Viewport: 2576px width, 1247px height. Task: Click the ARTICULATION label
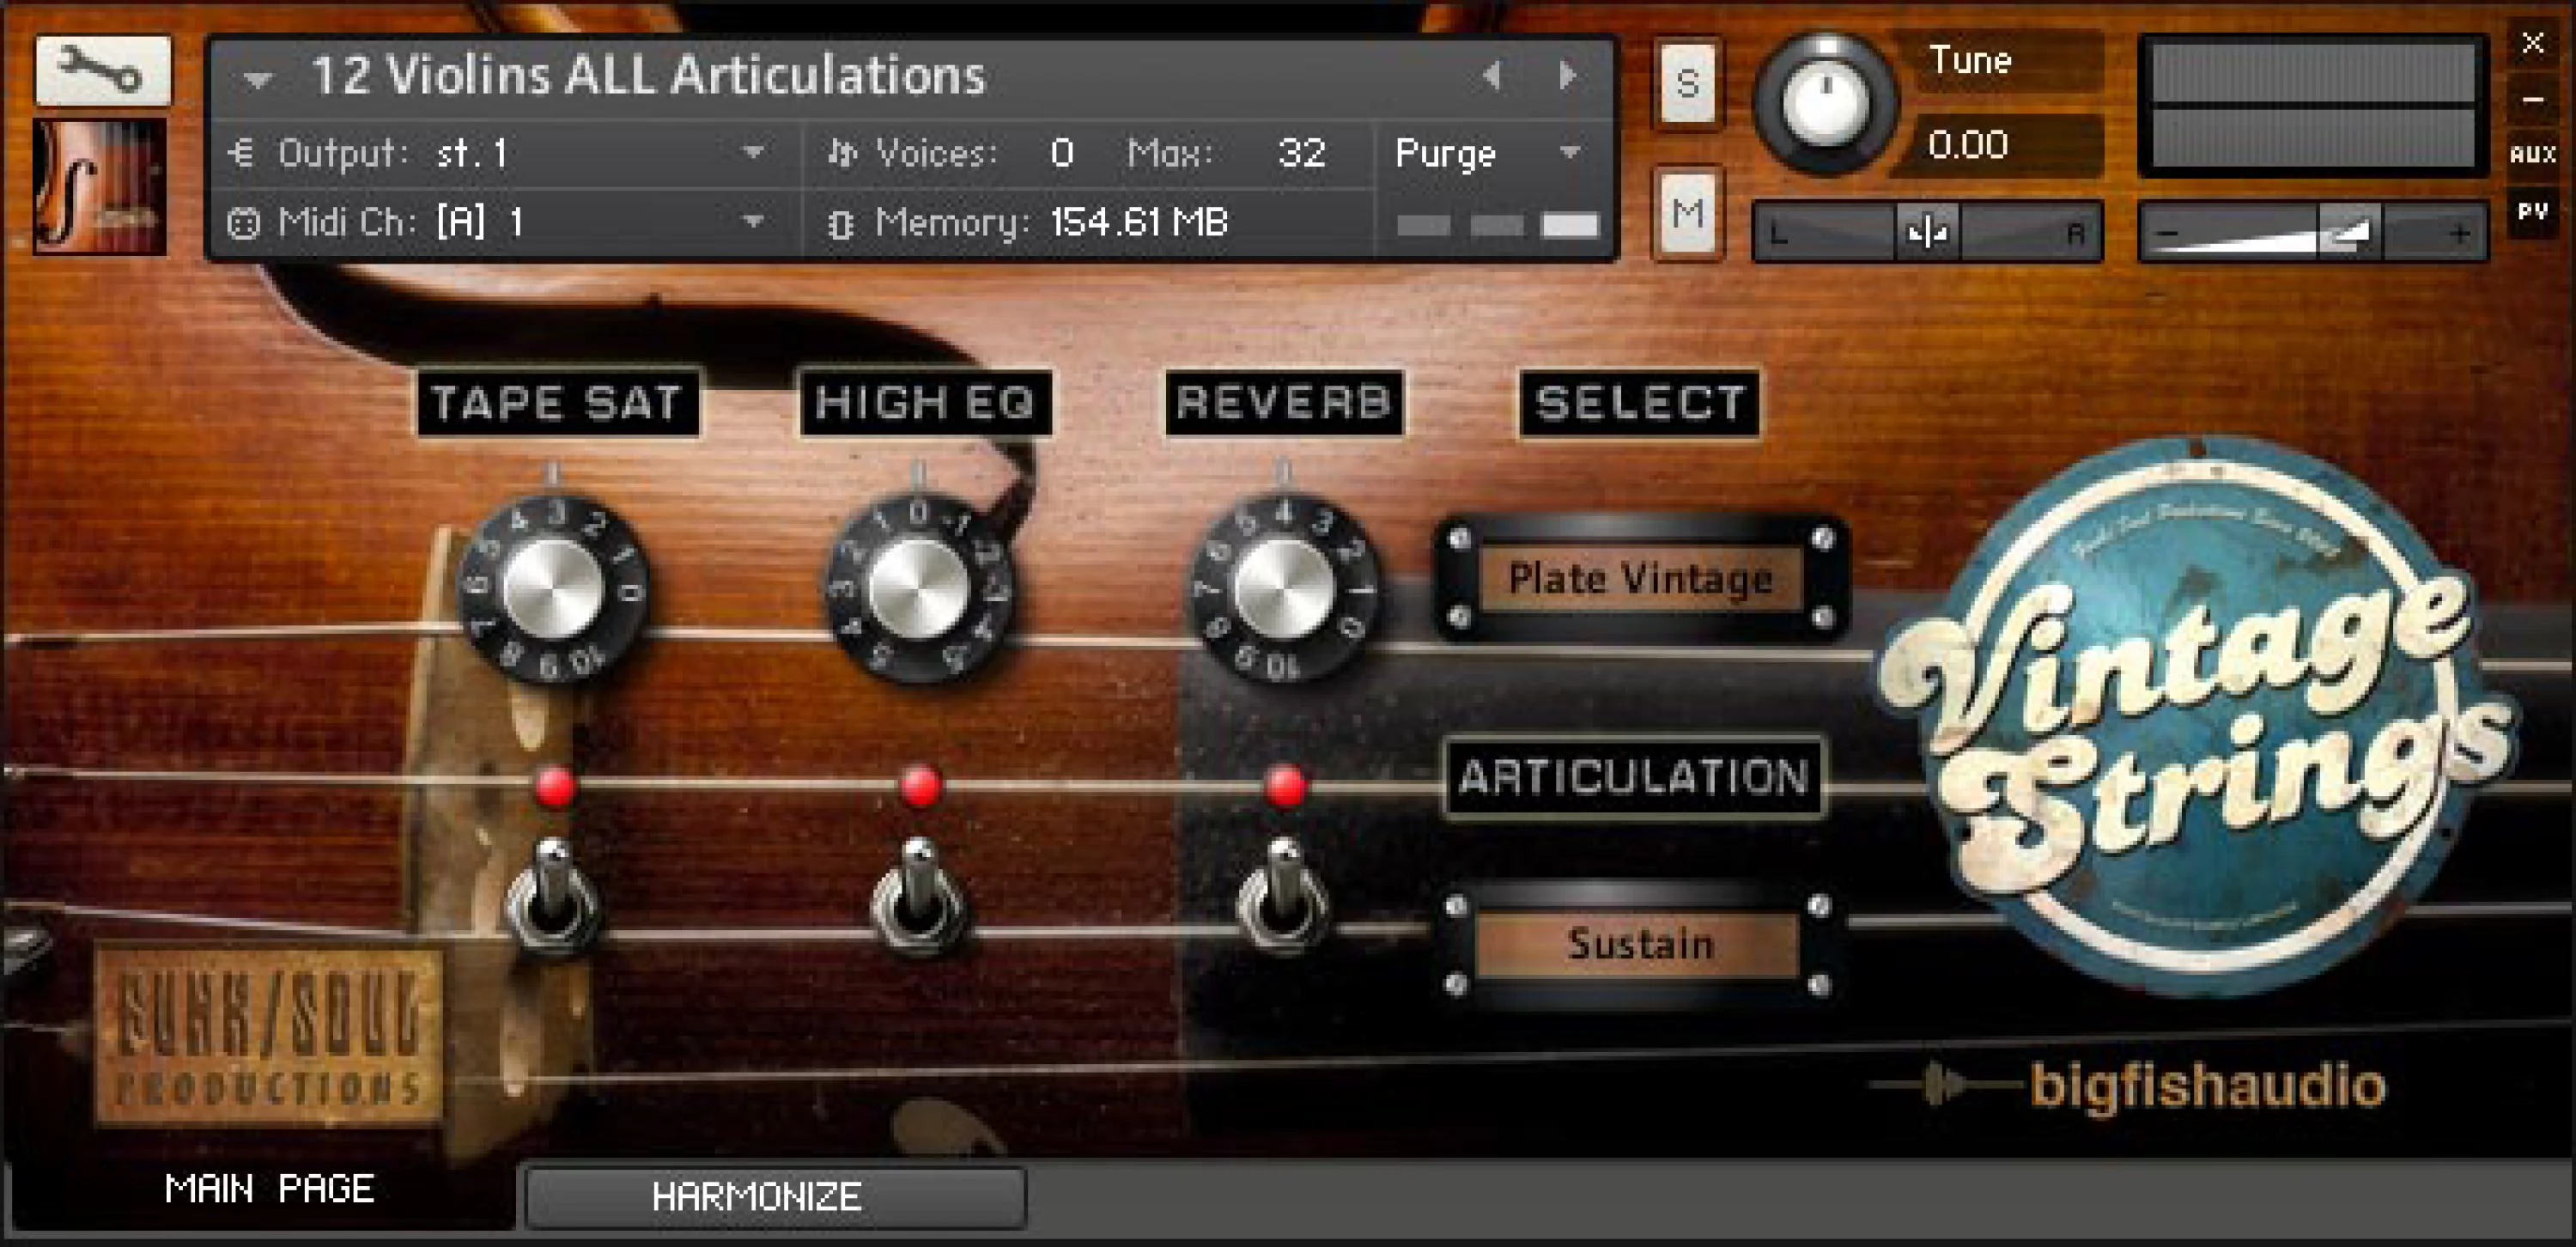[x=1634, y=777]
